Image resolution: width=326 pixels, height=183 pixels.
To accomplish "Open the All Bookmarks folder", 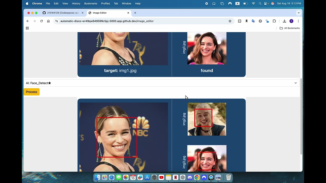I will click(x=290, y=28).
